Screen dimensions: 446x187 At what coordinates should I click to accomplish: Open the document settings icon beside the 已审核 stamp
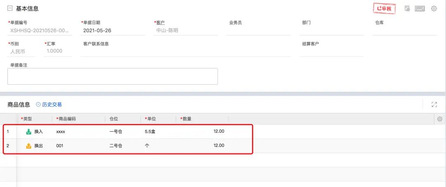[x=407, y=9]
